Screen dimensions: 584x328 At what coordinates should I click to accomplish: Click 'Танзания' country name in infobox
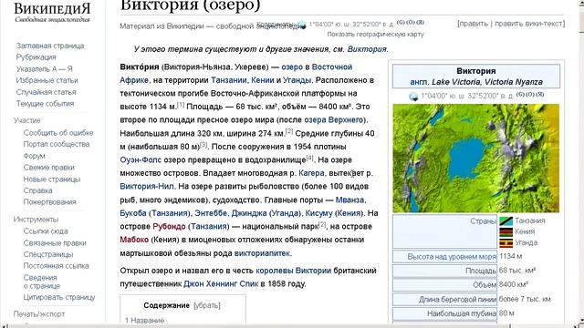[x=529, y=220]
